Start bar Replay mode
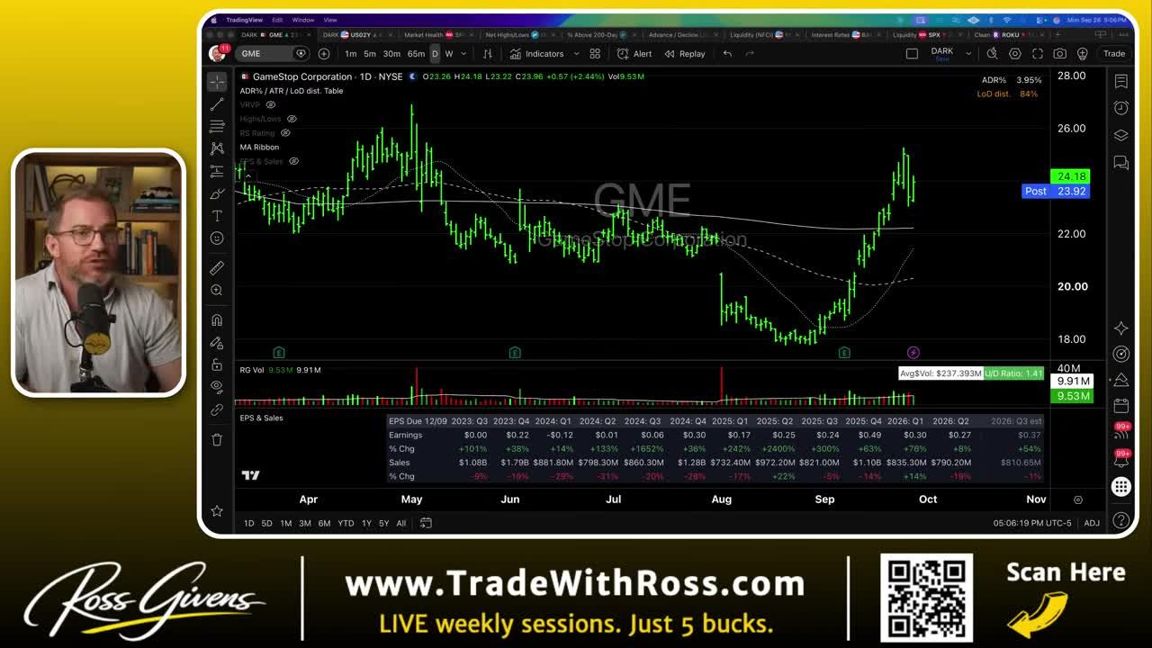 685,54
